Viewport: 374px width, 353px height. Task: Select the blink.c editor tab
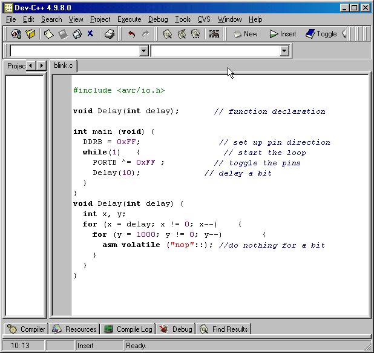pyautogui.click(x=64, y=65)
